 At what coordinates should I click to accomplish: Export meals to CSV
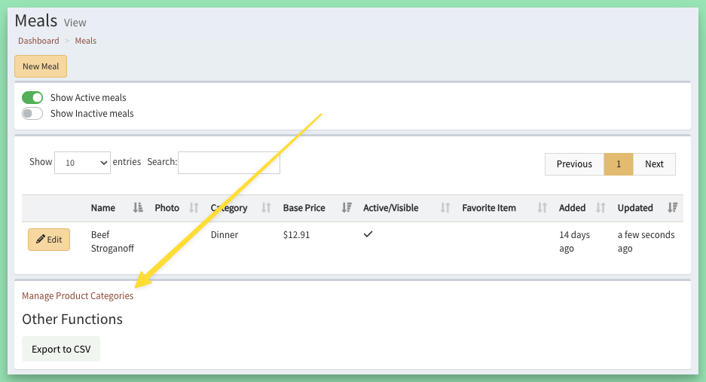tap(61, 349)
